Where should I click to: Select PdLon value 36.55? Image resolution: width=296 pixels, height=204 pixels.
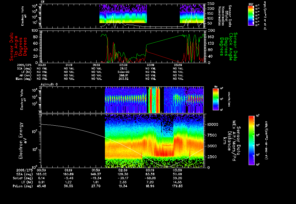coord(68,186)
